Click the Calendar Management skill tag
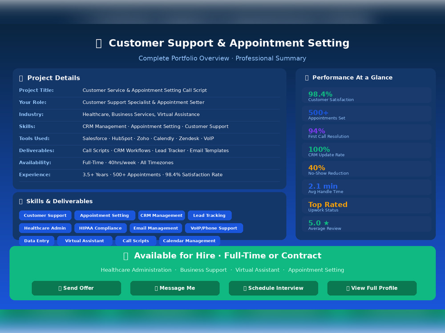Image resolution: width=445 pixels, height=333 pixels. (x=189, y=241)
